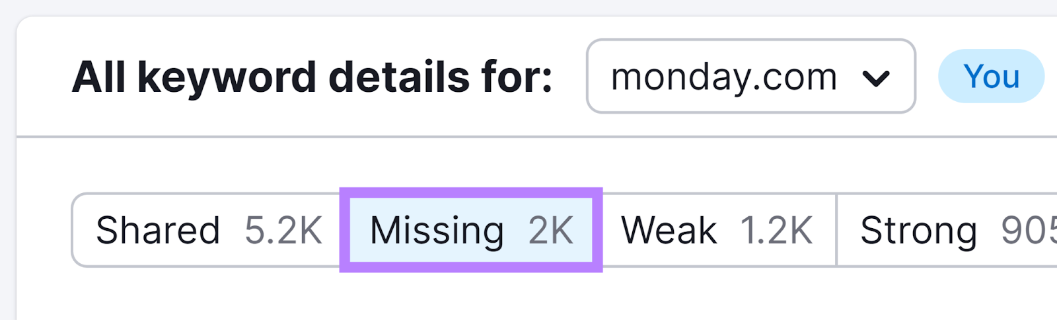The image size is (1057, 320).
Task: Click the 5.2K count on Shared
Action: coord(283,230)
